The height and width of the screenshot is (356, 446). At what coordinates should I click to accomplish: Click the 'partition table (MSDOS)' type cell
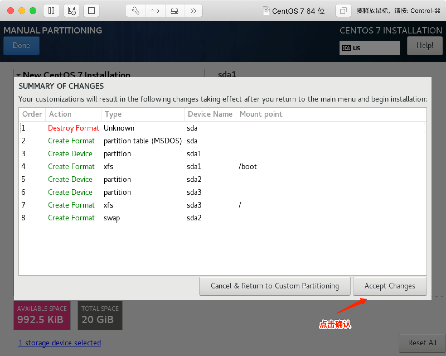143,141
